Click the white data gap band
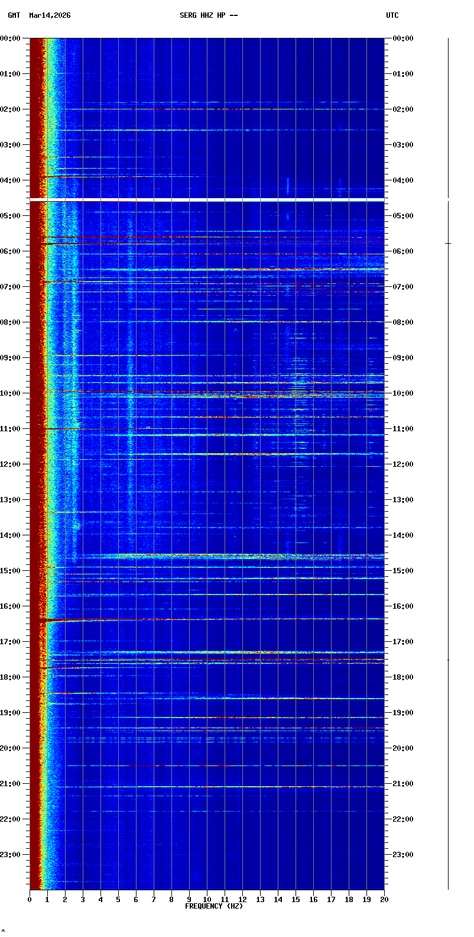The height and width of the screenshot is (937, 474). coord(207,200)
